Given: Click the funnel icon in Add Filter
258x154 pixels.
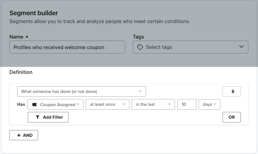Looking at the screenshot, I should point(37,117).
